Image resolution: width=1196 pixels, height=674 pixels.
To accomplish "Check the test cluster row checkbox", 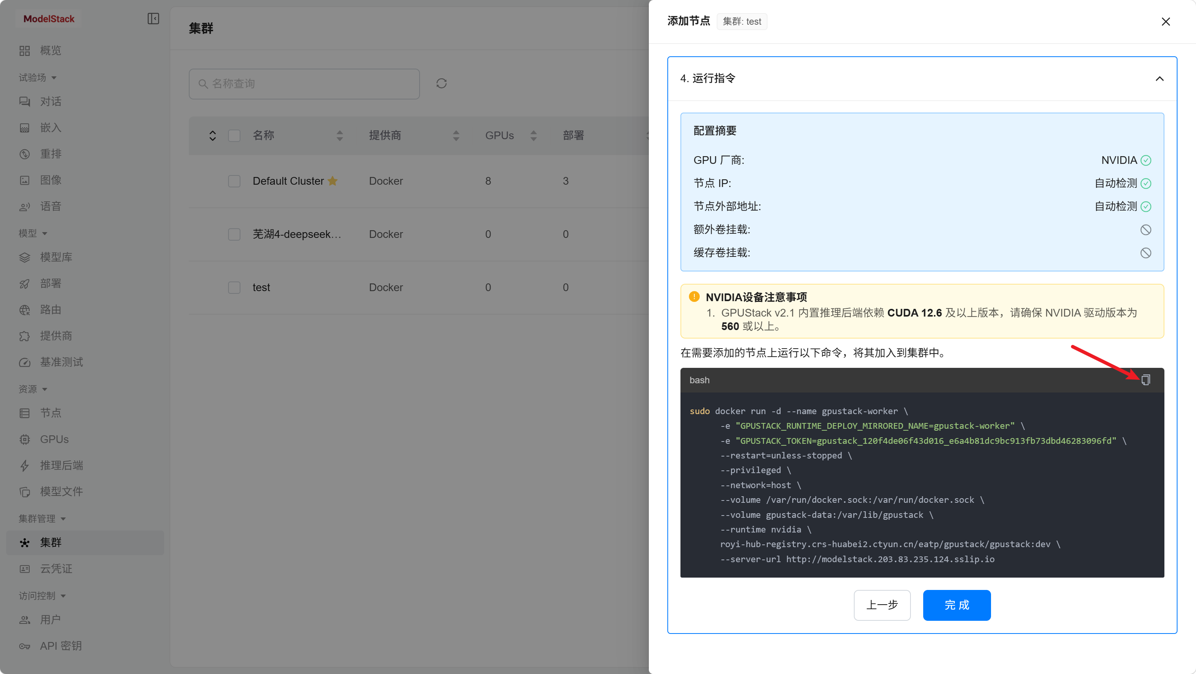I will 234,288.
